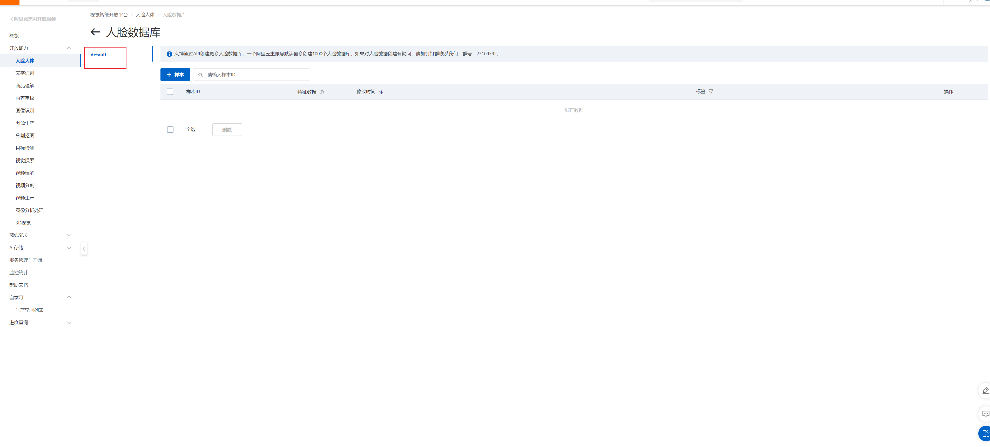
Task: Check the table header select-all checkbox
Action: coord(170,92)
